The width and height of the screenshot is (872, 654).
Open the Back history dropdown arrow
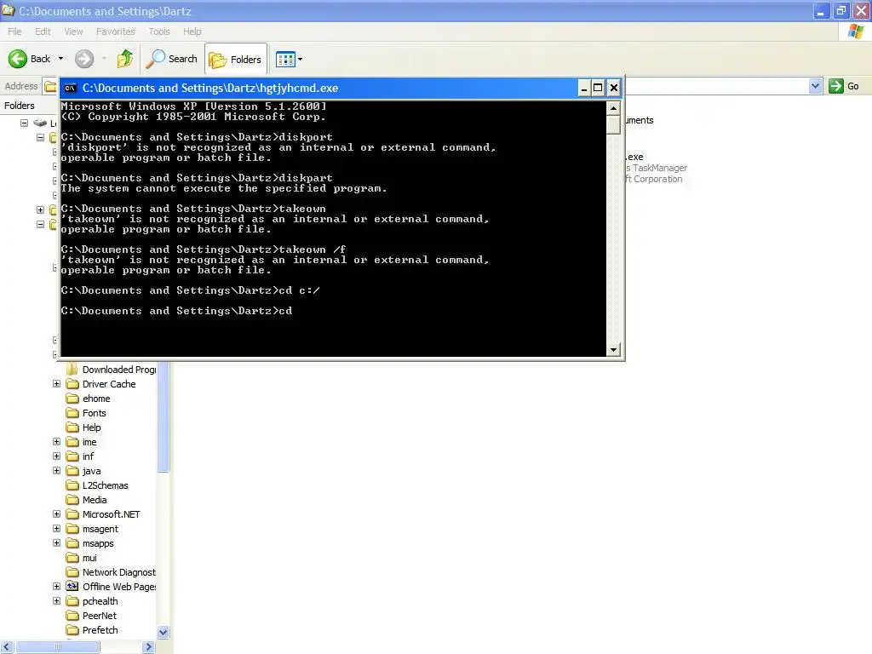[x=60, y=59]
